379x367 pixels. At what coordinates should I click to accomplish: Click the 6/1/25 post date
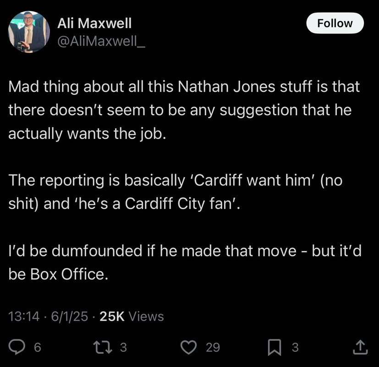click(69, 317)
